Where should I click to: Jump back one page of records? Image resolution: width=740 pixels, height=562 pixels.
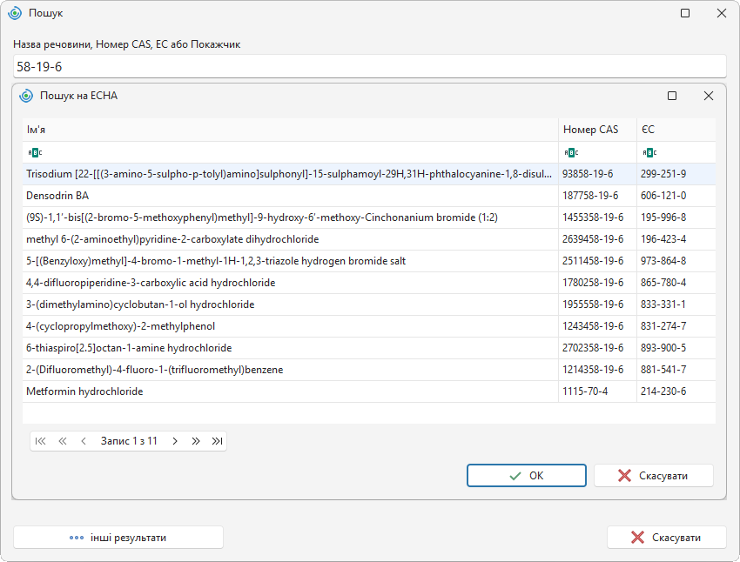[x=63, y=441]
